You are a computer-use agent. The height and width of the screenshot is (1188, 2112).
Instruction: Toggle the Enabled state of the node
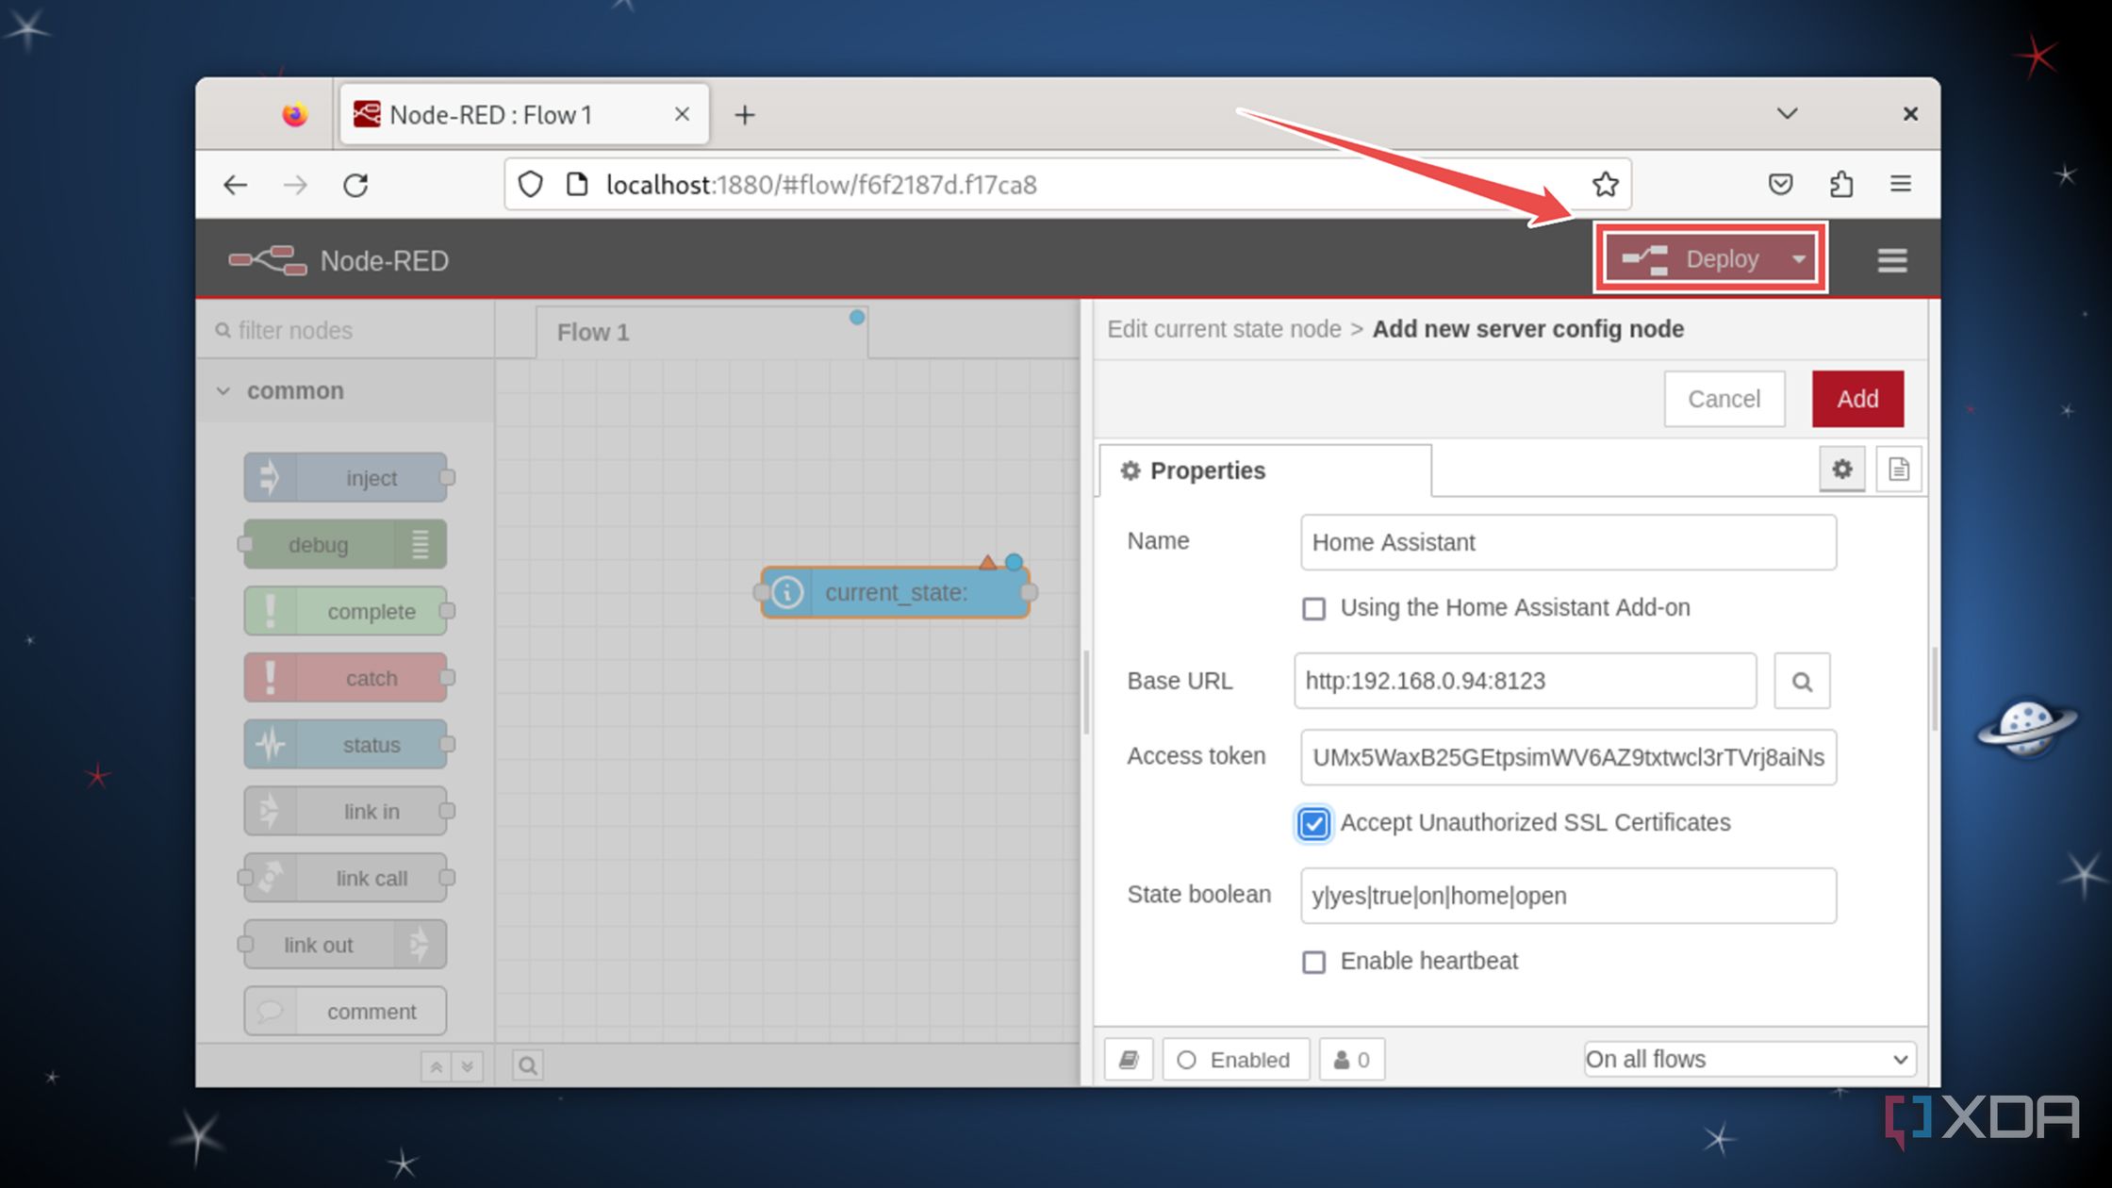coord(1235,1059)
